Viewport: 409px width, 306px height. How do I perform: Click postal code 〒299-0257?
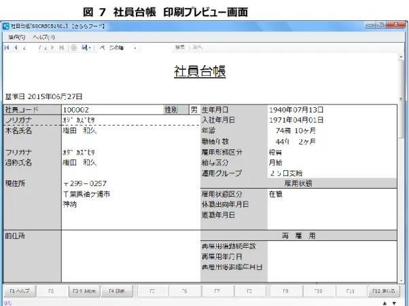(85, 184)
